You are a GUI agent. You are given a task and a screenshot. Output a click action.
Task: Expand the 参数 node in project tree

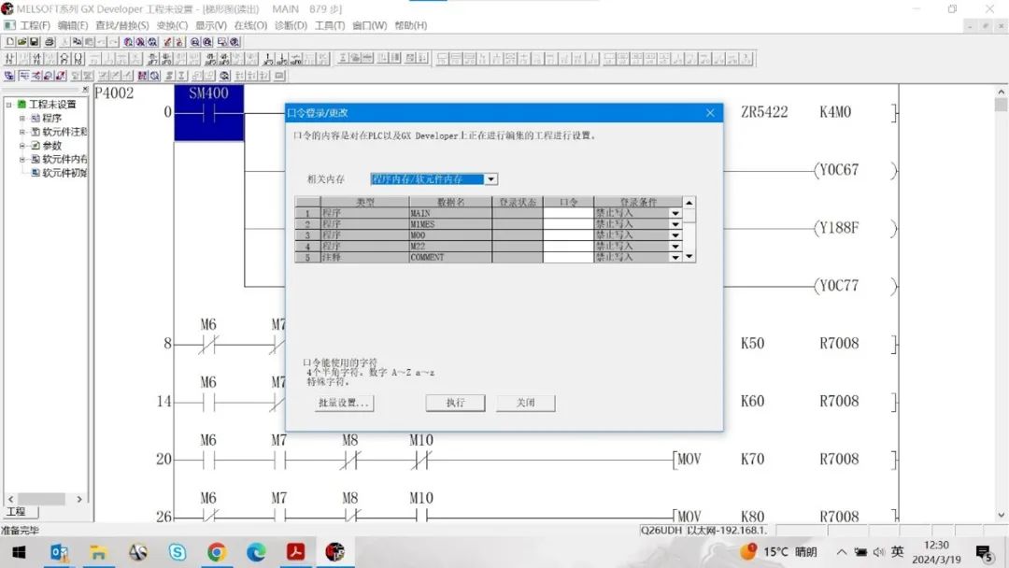[x=22, y=146]
